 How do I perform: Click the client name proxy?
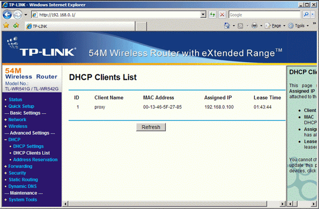pos(100,107)
